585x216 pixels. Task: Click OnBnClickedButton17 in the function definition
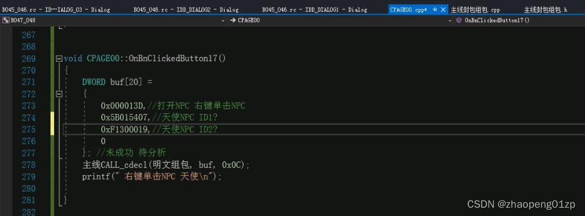coord(173,59)
